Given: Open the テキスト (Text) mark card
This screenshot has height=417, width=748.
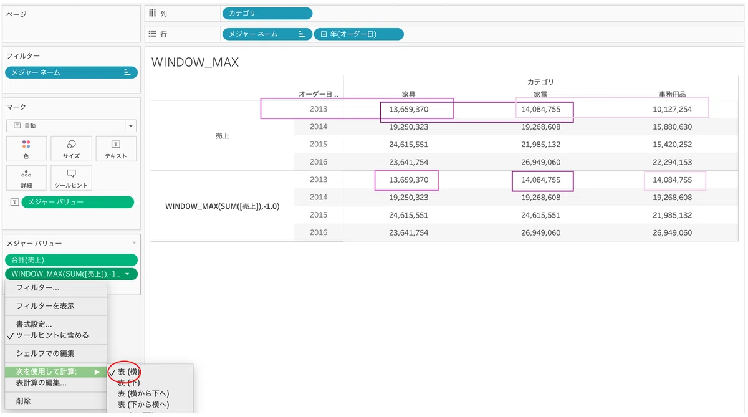Looking at the screenshot, I should (x=116, y=148).
